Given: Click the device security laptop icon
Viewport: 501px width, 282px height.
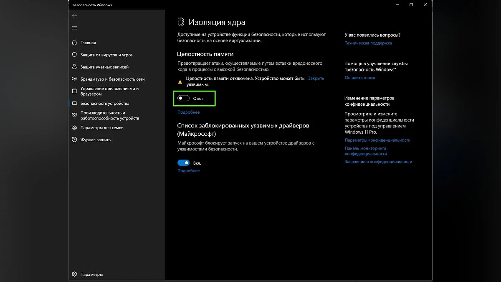Looking at the screenshot, I should click(75, 103).
